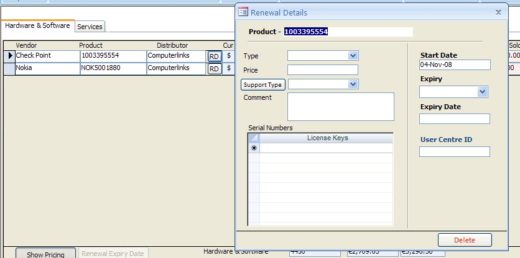Click the User Centre ID field
Image resolution: width=520 pixels, height=258 pixels.
[x=454, y=151]
